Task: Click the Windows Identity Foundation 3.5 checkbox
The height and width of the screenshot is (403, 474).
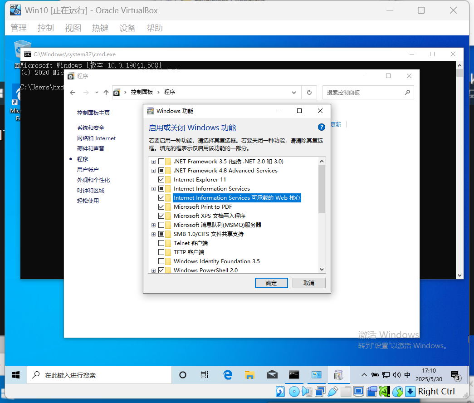Action: (x=161, y=261)
